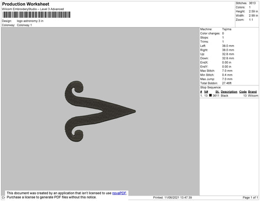Viewport: 260px width, 201px height.
Task: Click the novaPDF link
Action: [x=119, y=193]
